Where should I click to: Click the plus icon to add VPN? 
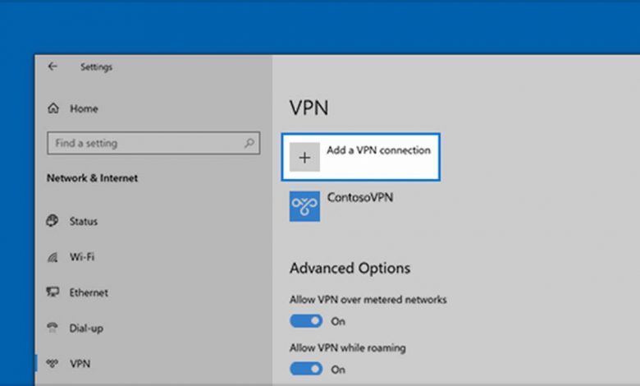(x=304, y=158)
